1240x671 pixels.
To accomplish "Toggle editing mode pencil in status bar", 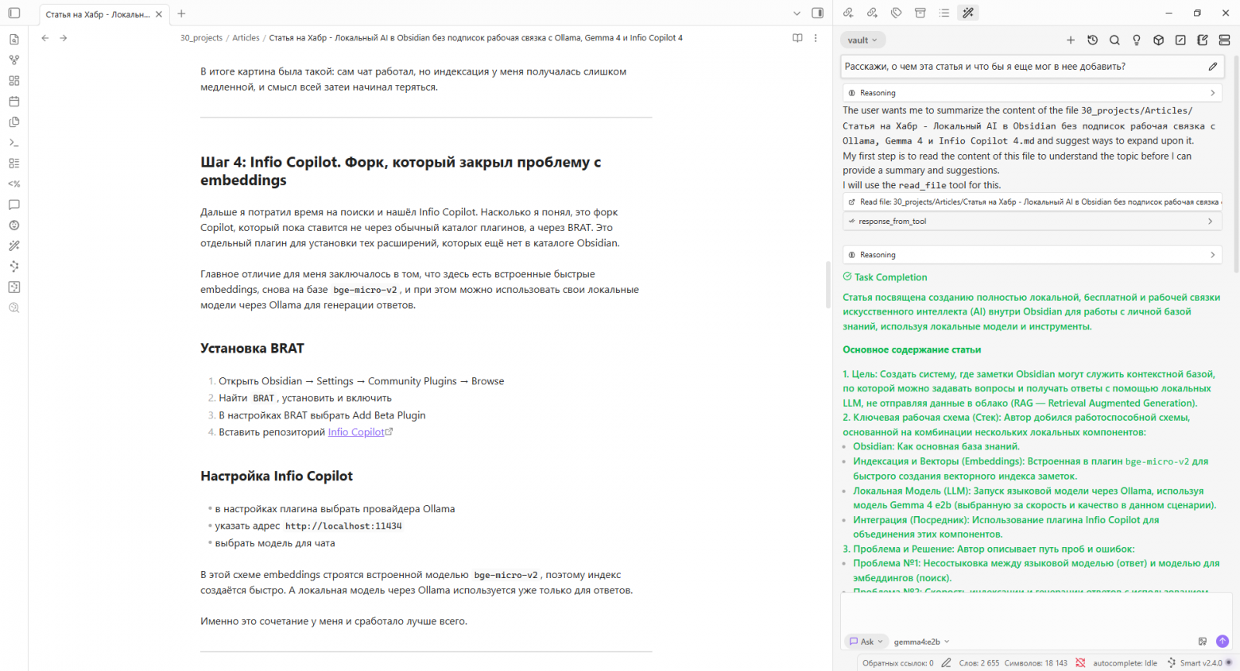I will point(946,663).
